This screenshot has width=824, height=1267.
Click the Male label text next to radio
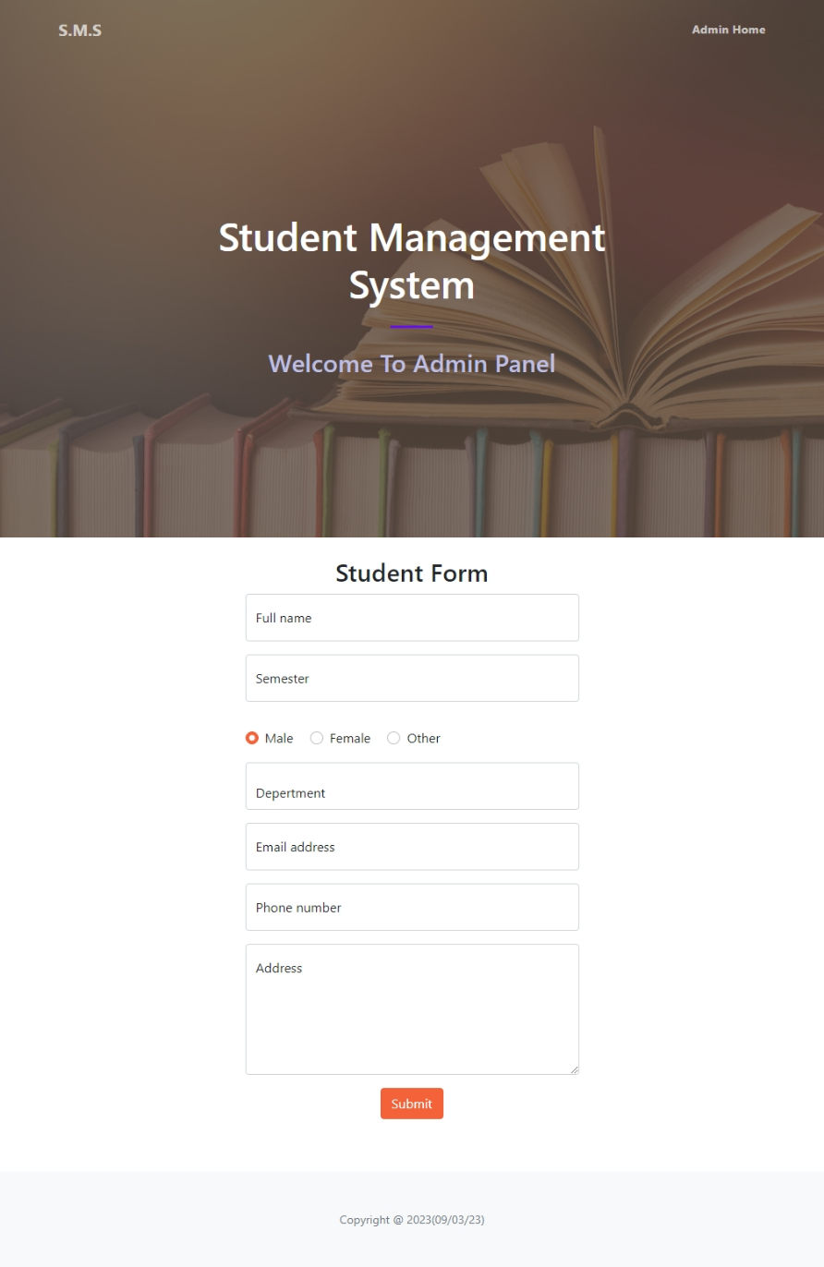click(278, 738)
